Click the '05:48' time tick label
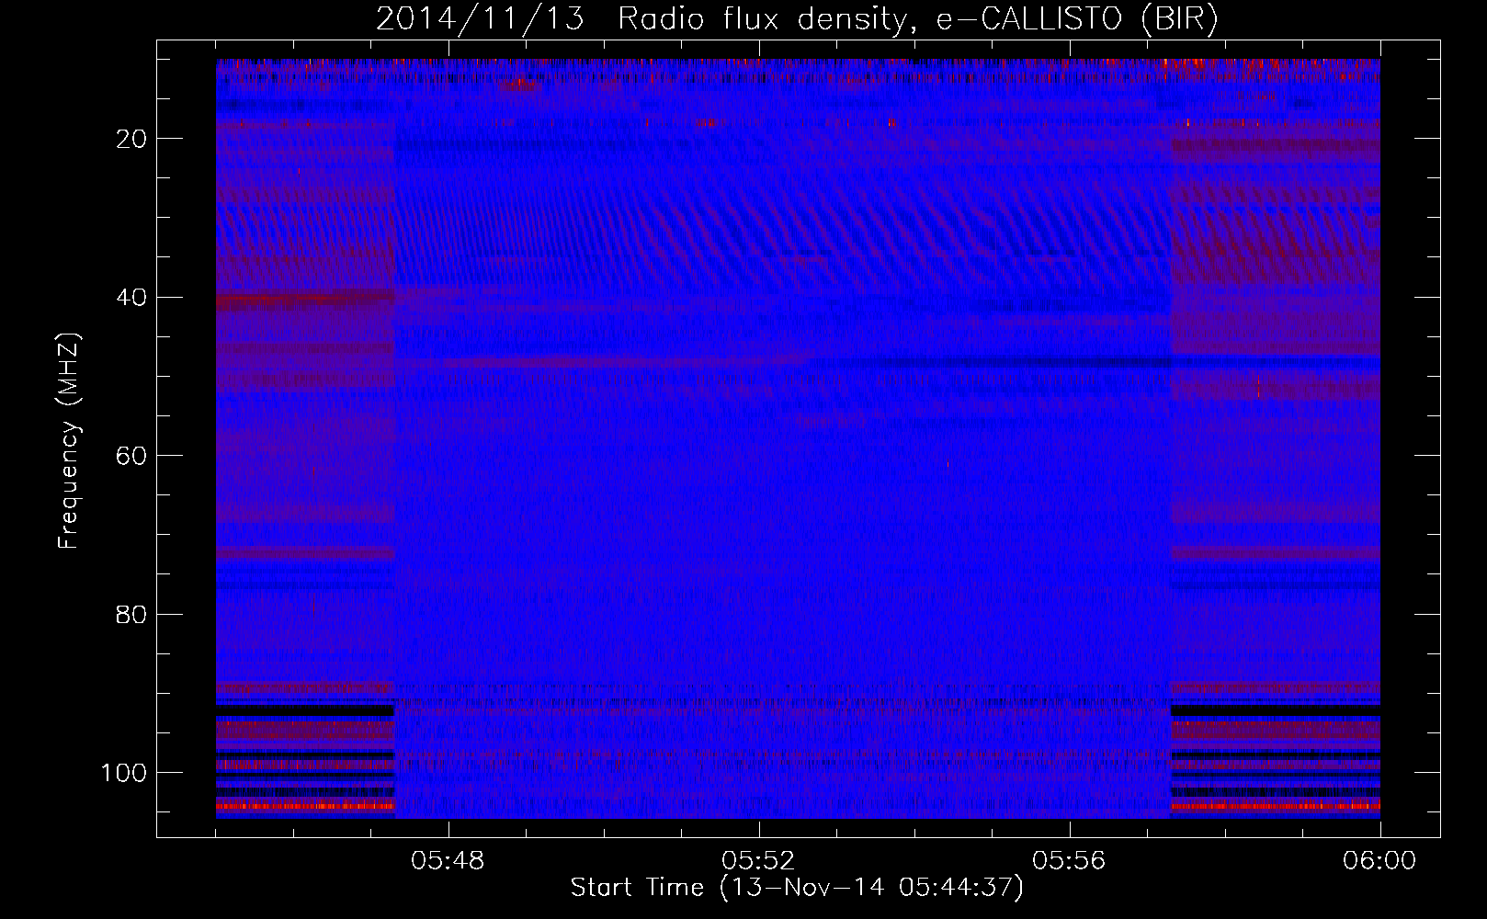Screen dimensions: 1487x919 click(x=448, y=861)
